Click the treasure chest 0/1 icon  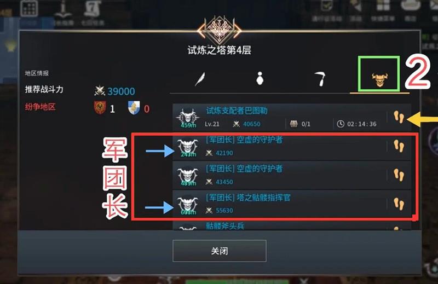[x=293, y=124]
